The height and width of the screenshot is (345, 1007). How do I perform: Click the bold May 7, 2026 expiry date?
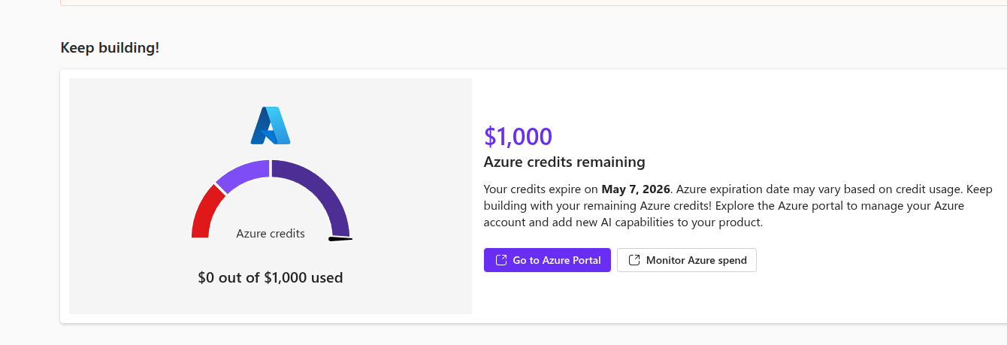coord(636,189)
